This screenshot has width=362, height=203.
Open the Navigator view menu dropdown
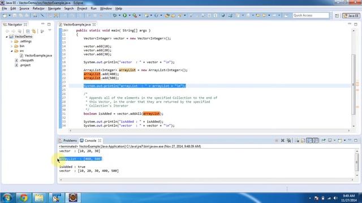tap(50, 30)
